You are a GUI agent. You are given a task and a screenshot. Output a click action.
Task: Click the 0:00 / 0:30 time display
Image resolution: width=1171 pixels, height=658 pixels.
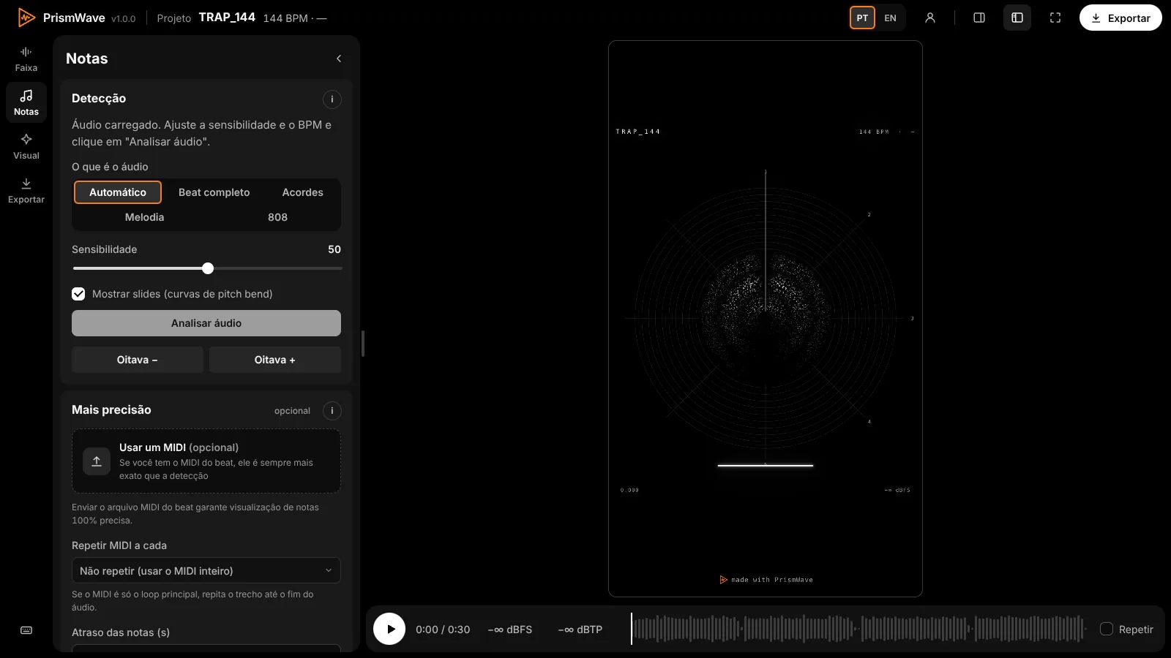point(443,629)
